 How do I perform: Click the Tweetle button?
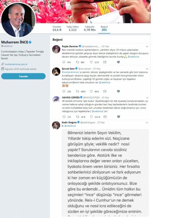(x=23, y=76)
